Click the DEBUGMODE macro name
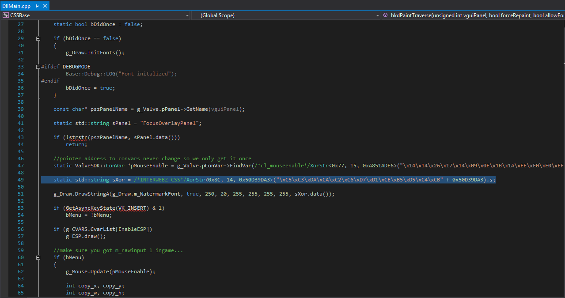The width and height of the screenshot is (565, 298). pyautogui.click(x=76, y=67)
